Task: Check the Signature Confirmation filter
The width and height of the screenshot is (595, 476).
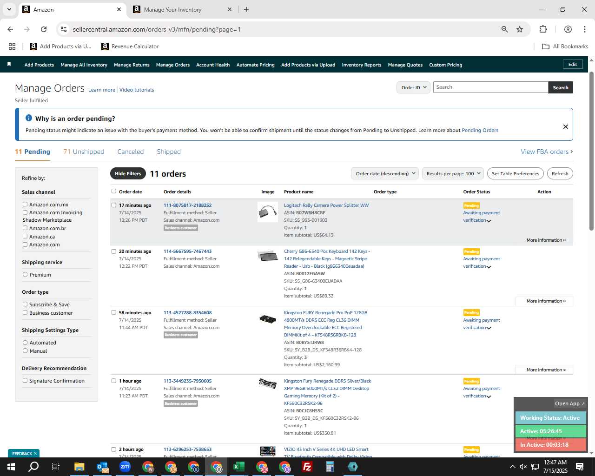Action: pos(25,380)
